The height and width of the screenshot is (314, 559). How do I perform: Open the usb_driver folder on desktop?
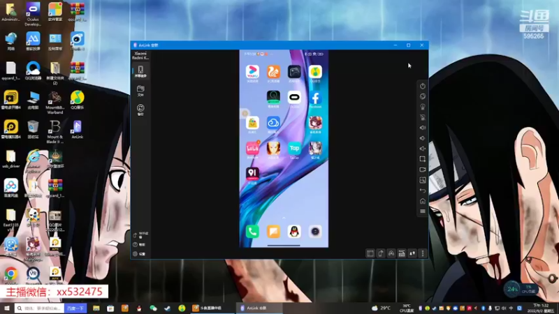coord(10,159)
